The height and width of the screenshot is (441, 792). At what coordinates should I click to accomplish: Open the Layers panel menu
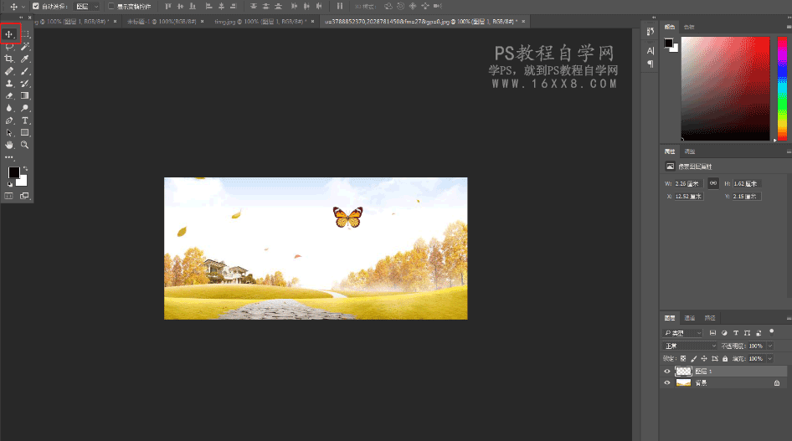pyautogui.click(x=789, y=318)
